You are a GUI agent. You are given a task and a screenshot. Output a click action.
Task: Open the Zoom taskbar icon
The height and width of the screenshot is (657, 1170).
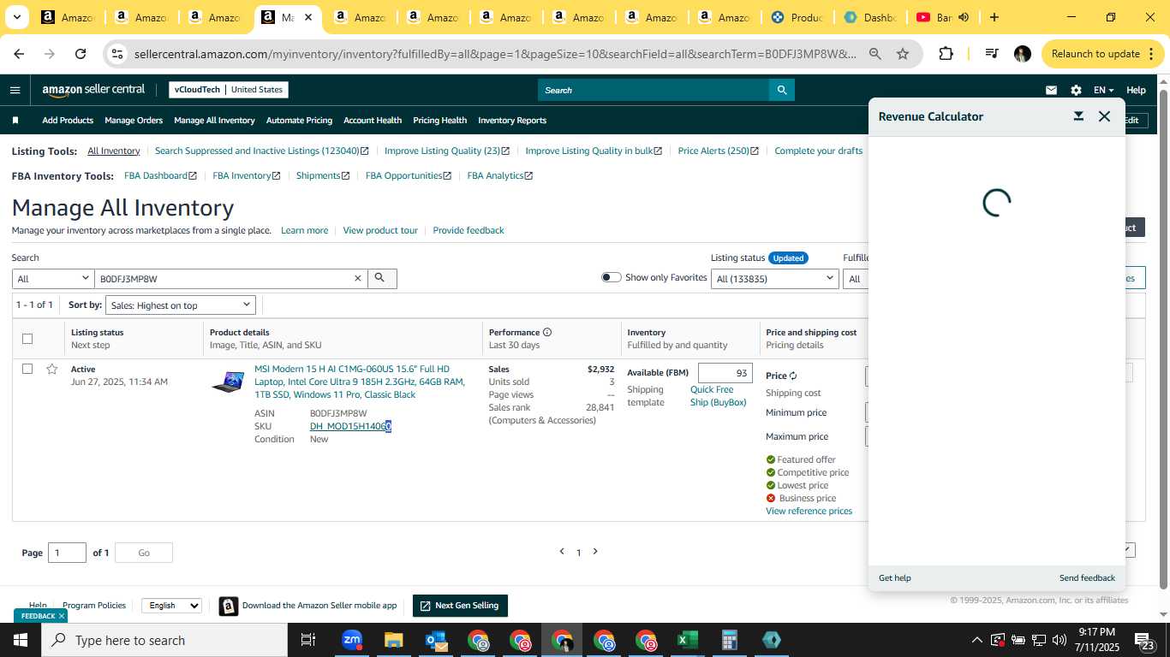352,640
